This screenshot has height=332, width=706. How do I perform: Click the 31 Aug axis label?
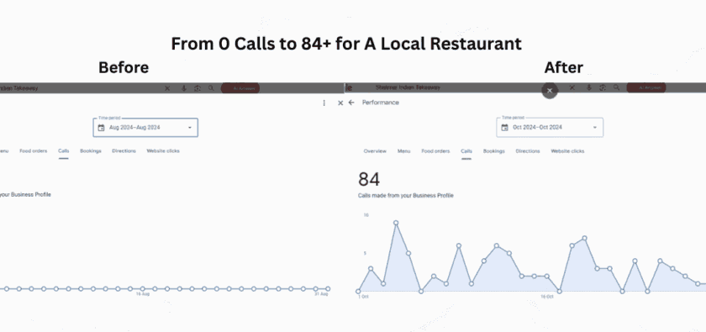(x=321, y=294)
